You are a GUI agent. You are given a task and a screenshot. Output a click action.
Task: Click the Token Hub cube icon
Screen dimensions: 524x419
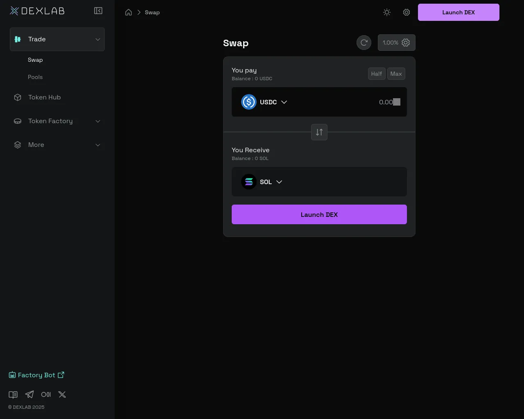(18, 97)
